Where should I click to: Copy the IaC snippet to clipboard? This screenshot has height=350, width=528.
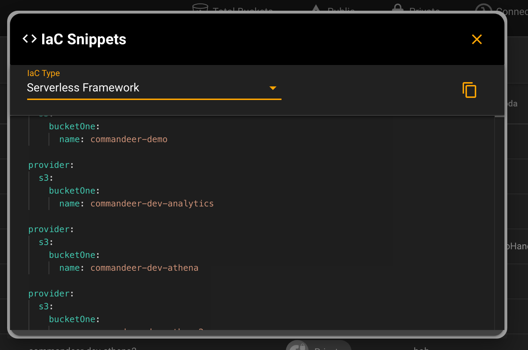(x=469, y=90)
